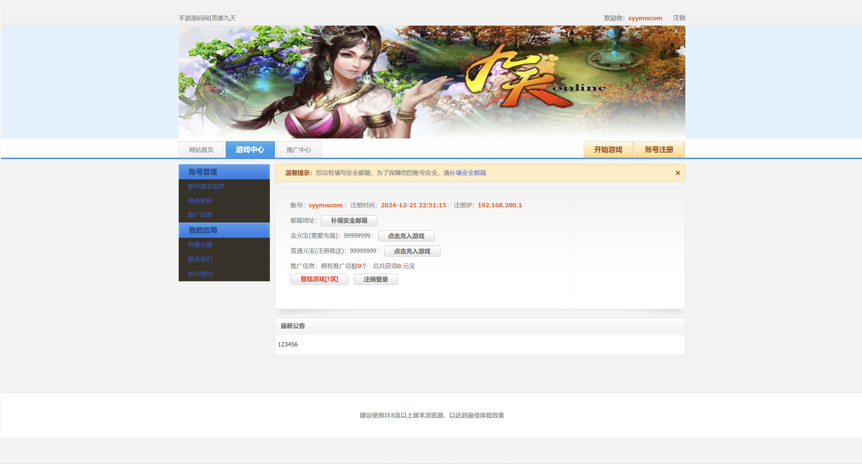Click the 九天 online game banner image
The height and width of the screenshot is (464, 862).
pos(432,82)
